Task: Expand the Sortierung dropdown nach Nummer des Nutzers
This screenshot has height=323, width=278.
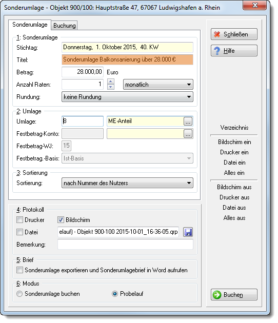Action: (x=127, y=183)
